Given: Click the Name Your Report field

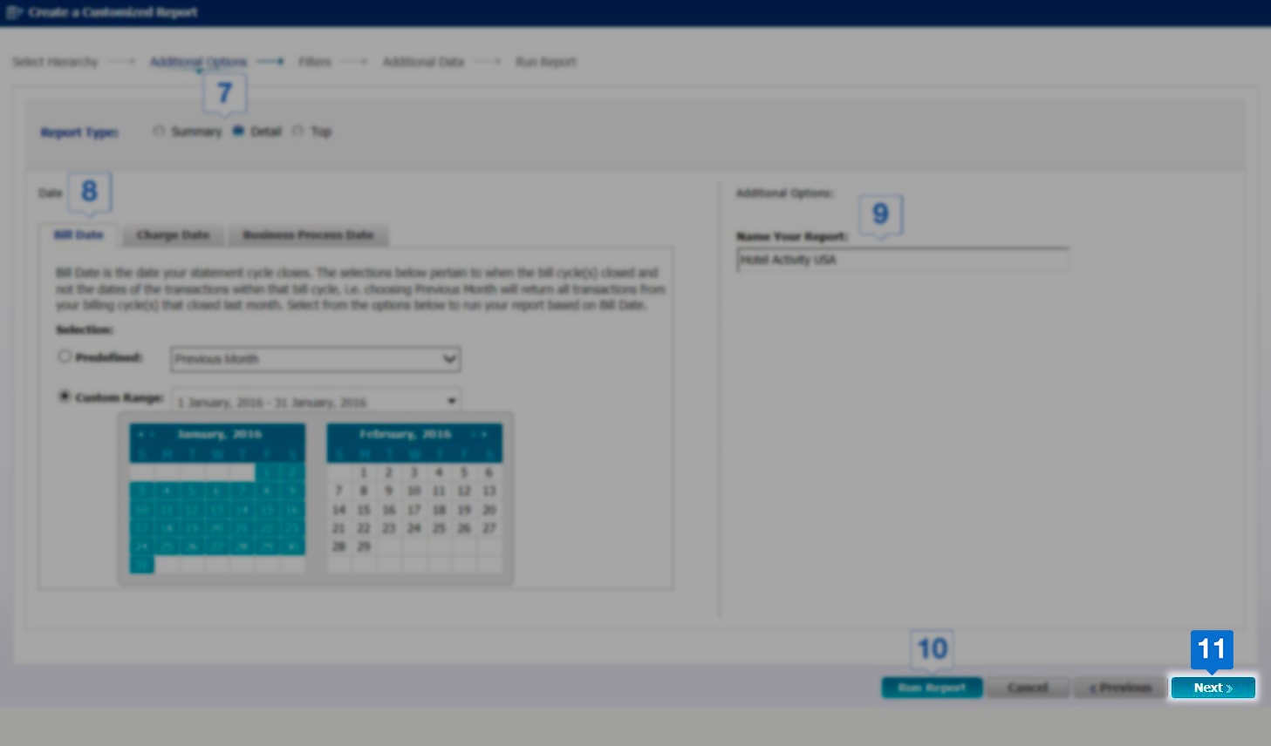Looking at the screenshot, I should [x=902, y=260].
